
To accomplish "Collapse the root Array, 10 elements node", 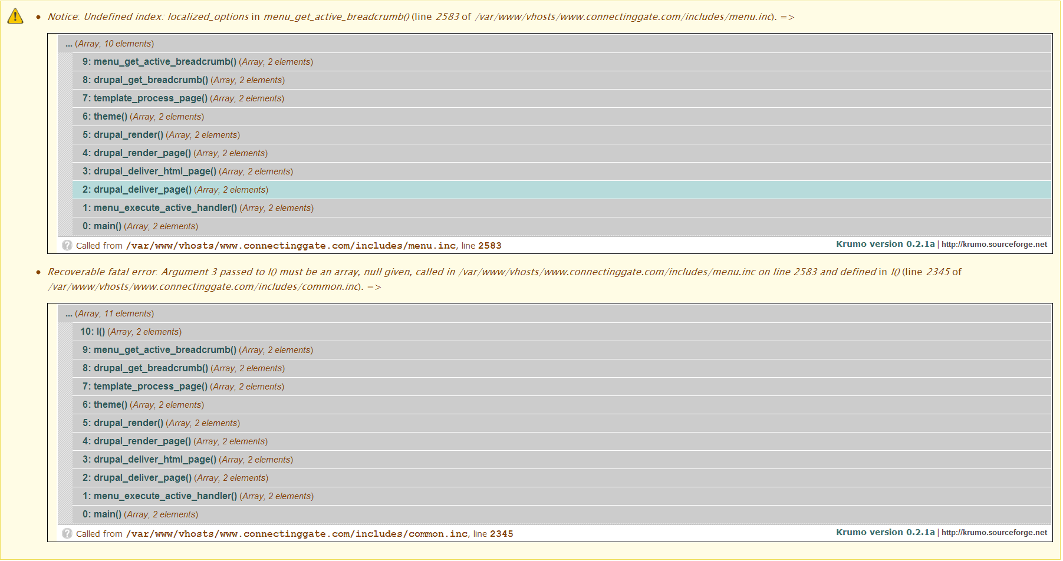I will pyautogui.click(x=555, y=44).
